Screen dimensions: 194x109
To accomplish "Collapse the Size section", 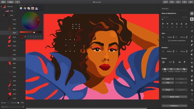I will 166,33.
